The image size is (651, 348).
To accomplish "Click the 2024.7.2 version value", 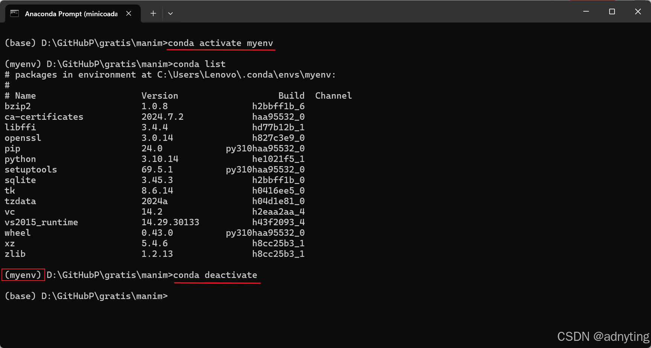I will pyautogui.click(x=163, y=117).
